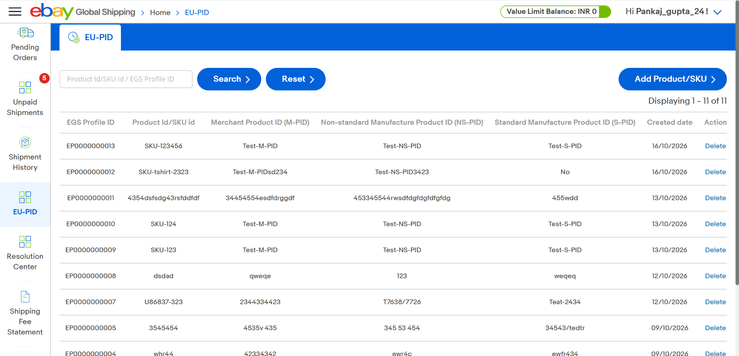This screenshot has height=356, width=739.
Task: Select the SKU-tshirt-2323 cell
Action: tap(163, 172)
